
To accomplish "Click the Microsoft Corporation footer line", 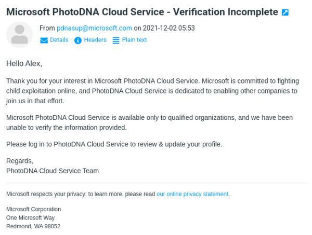I will (x=33, y=209).
